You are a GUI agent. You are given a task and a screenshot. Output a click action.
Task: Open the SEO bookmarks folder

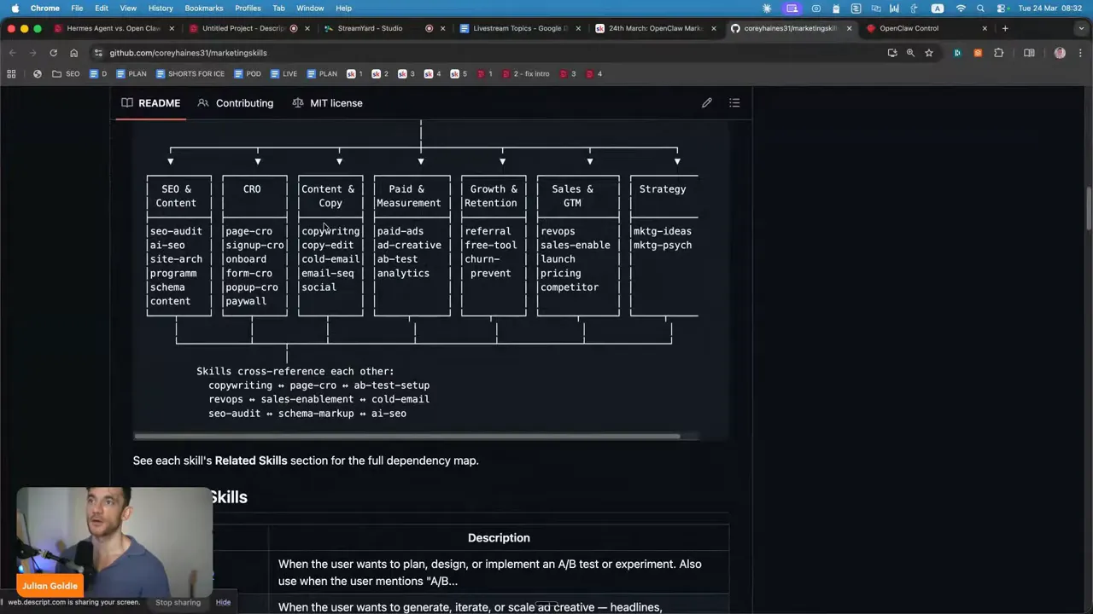click(66, 74)
